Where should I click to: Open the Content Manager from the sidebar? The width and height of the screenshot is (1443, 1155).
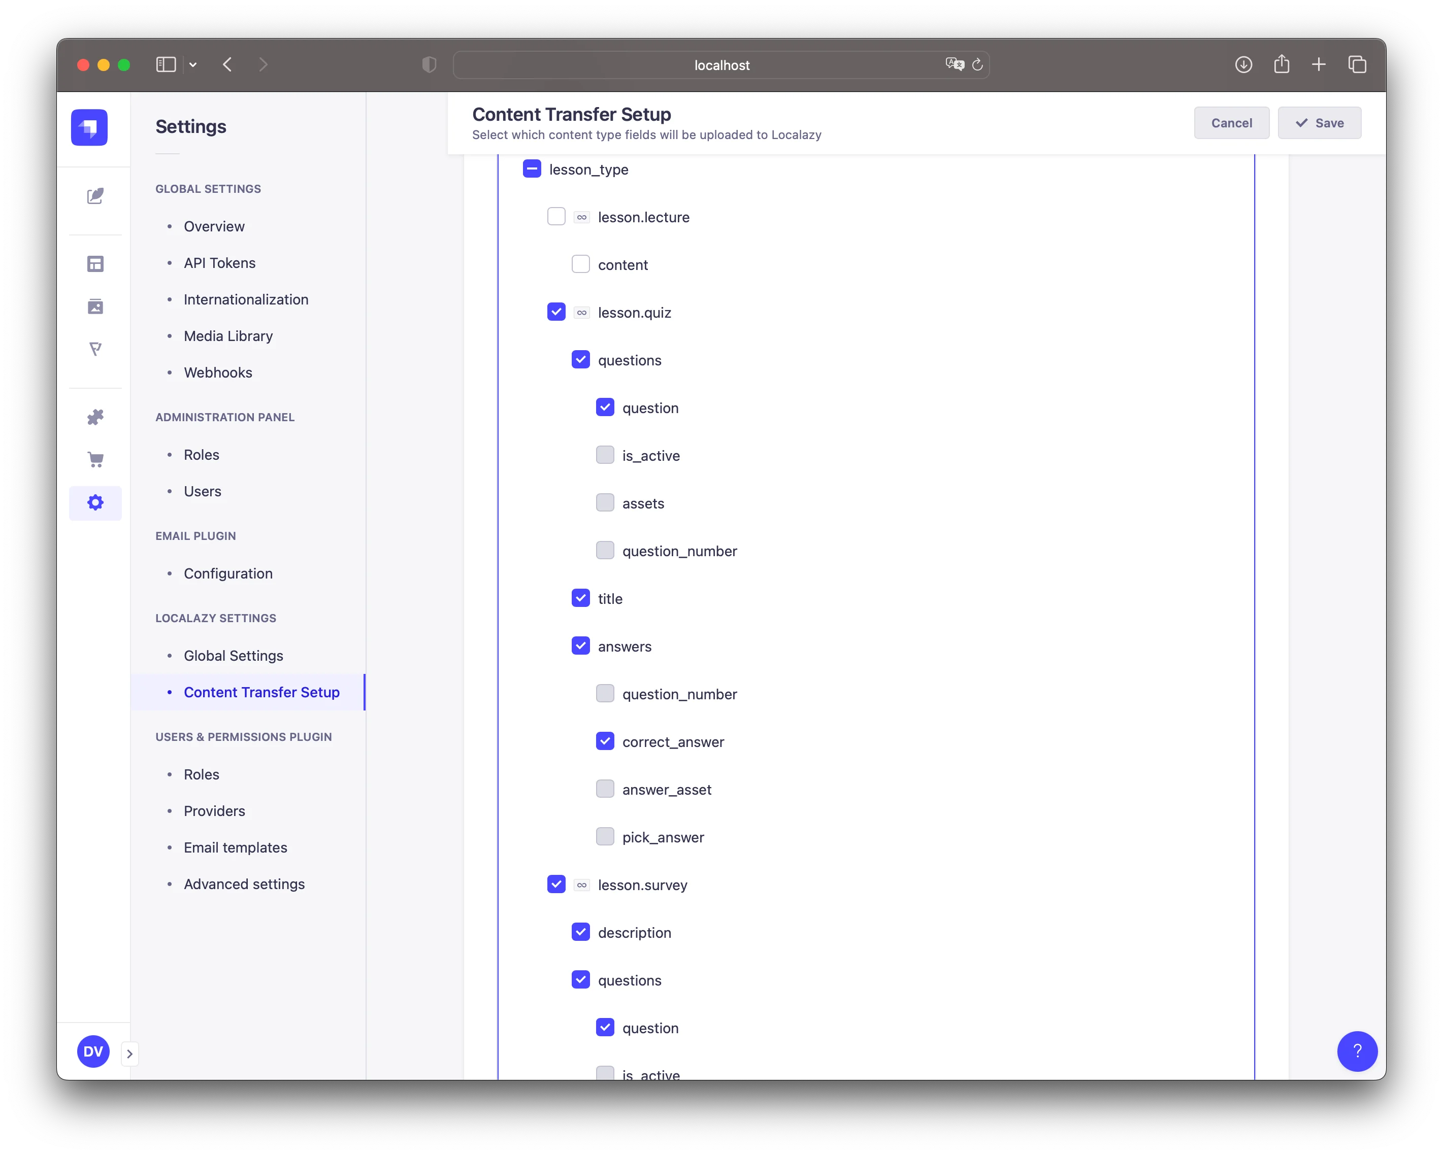[95, 196]
